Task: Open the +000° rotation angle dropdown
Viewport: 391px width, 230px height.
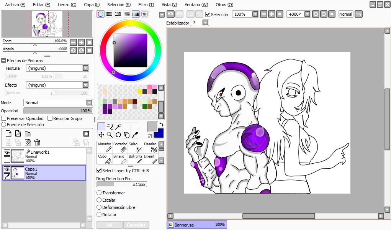Action: coord(308,14)
